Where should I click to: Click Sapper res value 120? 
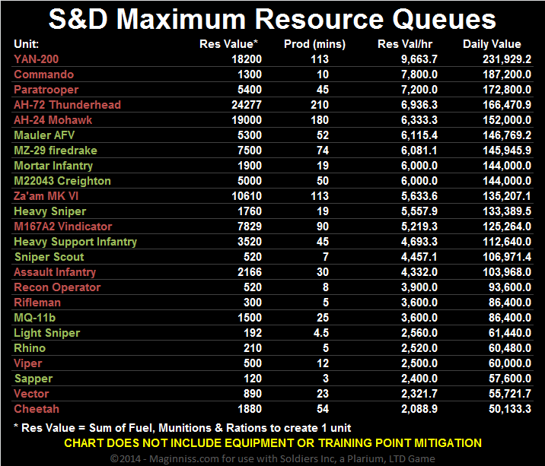pyautogui.click(x=253, y=379)
